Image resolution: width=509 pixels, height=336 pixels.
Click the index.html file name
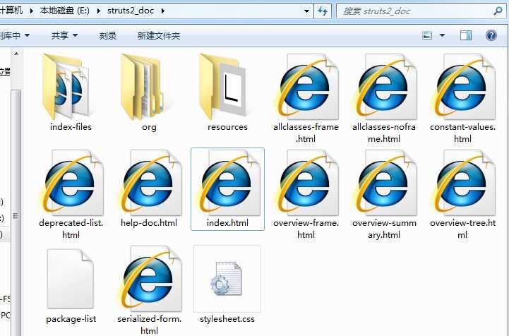tap(227, 223)
